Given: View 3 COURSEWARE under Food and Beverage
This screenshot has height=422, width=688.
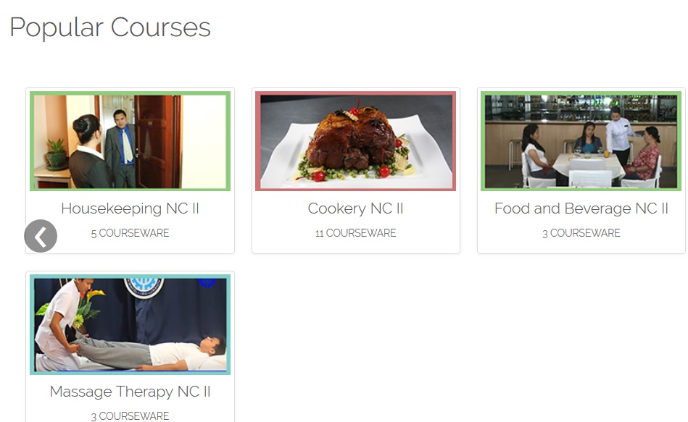Looking at the screenshot, I should pos(581,233).
